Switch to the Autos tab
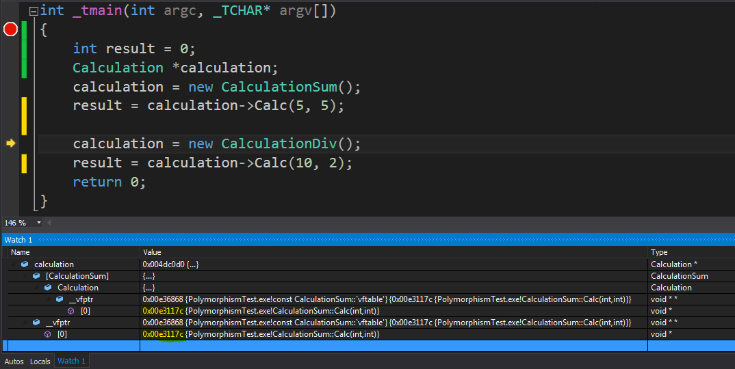 pyautogui.click(x=14, y=361)
